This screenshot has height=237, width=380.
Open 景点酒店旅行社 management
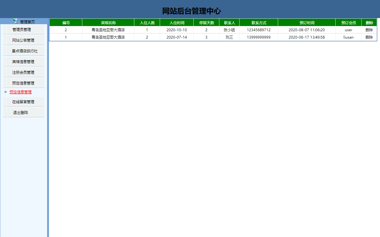pyautogui.click(x=24, y=51)
